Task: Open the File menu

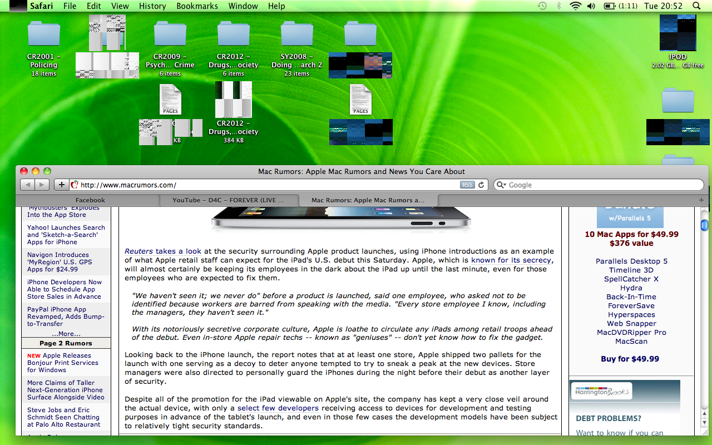Action: click(x=70, y=6)
